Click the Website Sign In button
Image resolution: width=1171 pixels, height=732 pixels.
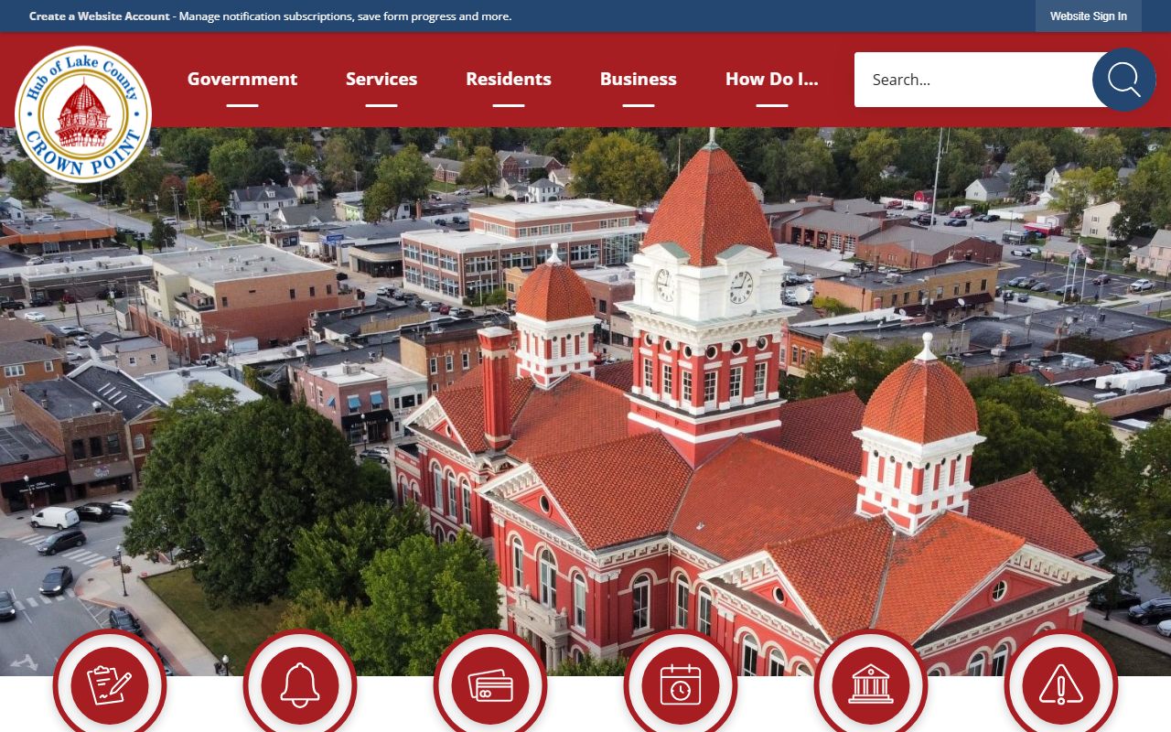(1089, 16)
